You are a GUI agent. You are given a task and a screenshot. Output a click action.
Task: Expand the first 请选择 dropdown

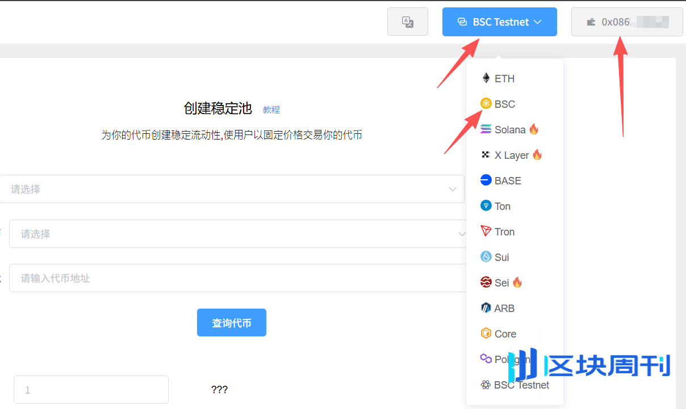[x=233, y=189]
